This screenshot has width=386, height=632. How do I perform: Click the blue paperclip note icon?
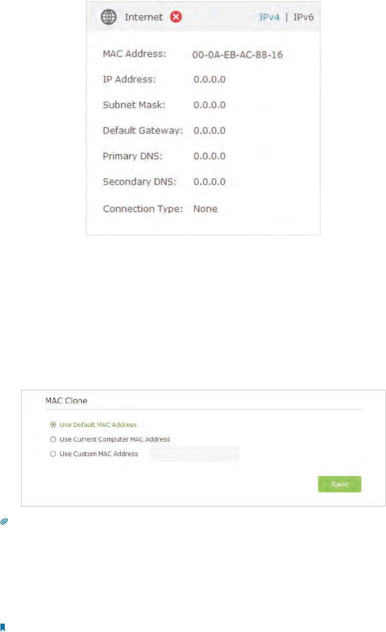click(x=3, y=522)
